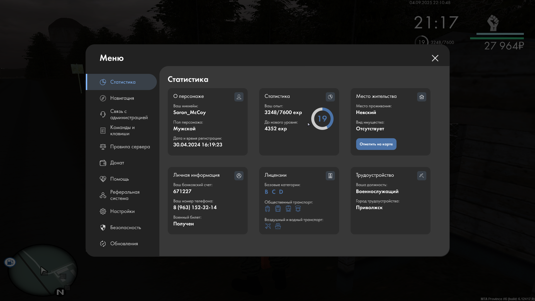This screenshot has height=301, width=535.
Task: Click the house icon in Место жительства card
Action: coord(422,97)
